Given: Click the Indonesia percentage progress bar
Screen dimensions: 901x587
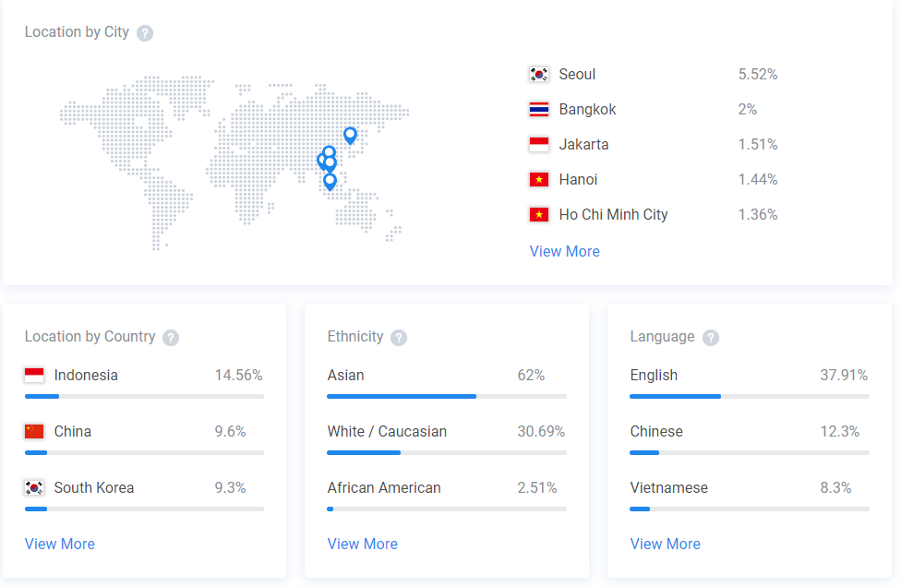Looking at the screenshot, I should point(144,396).
